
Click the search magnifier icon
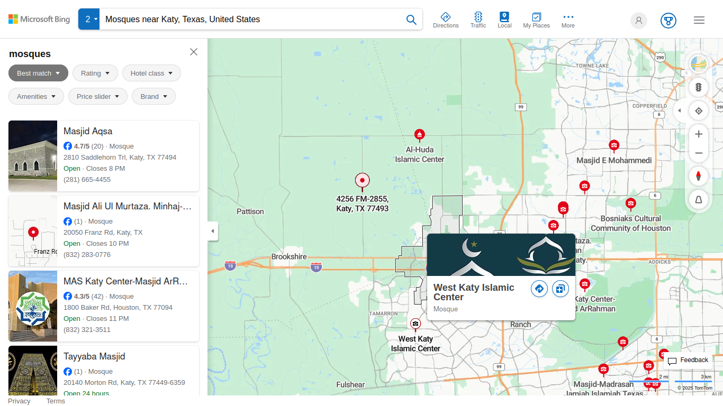pyautogui.click(x=411, y=20)
